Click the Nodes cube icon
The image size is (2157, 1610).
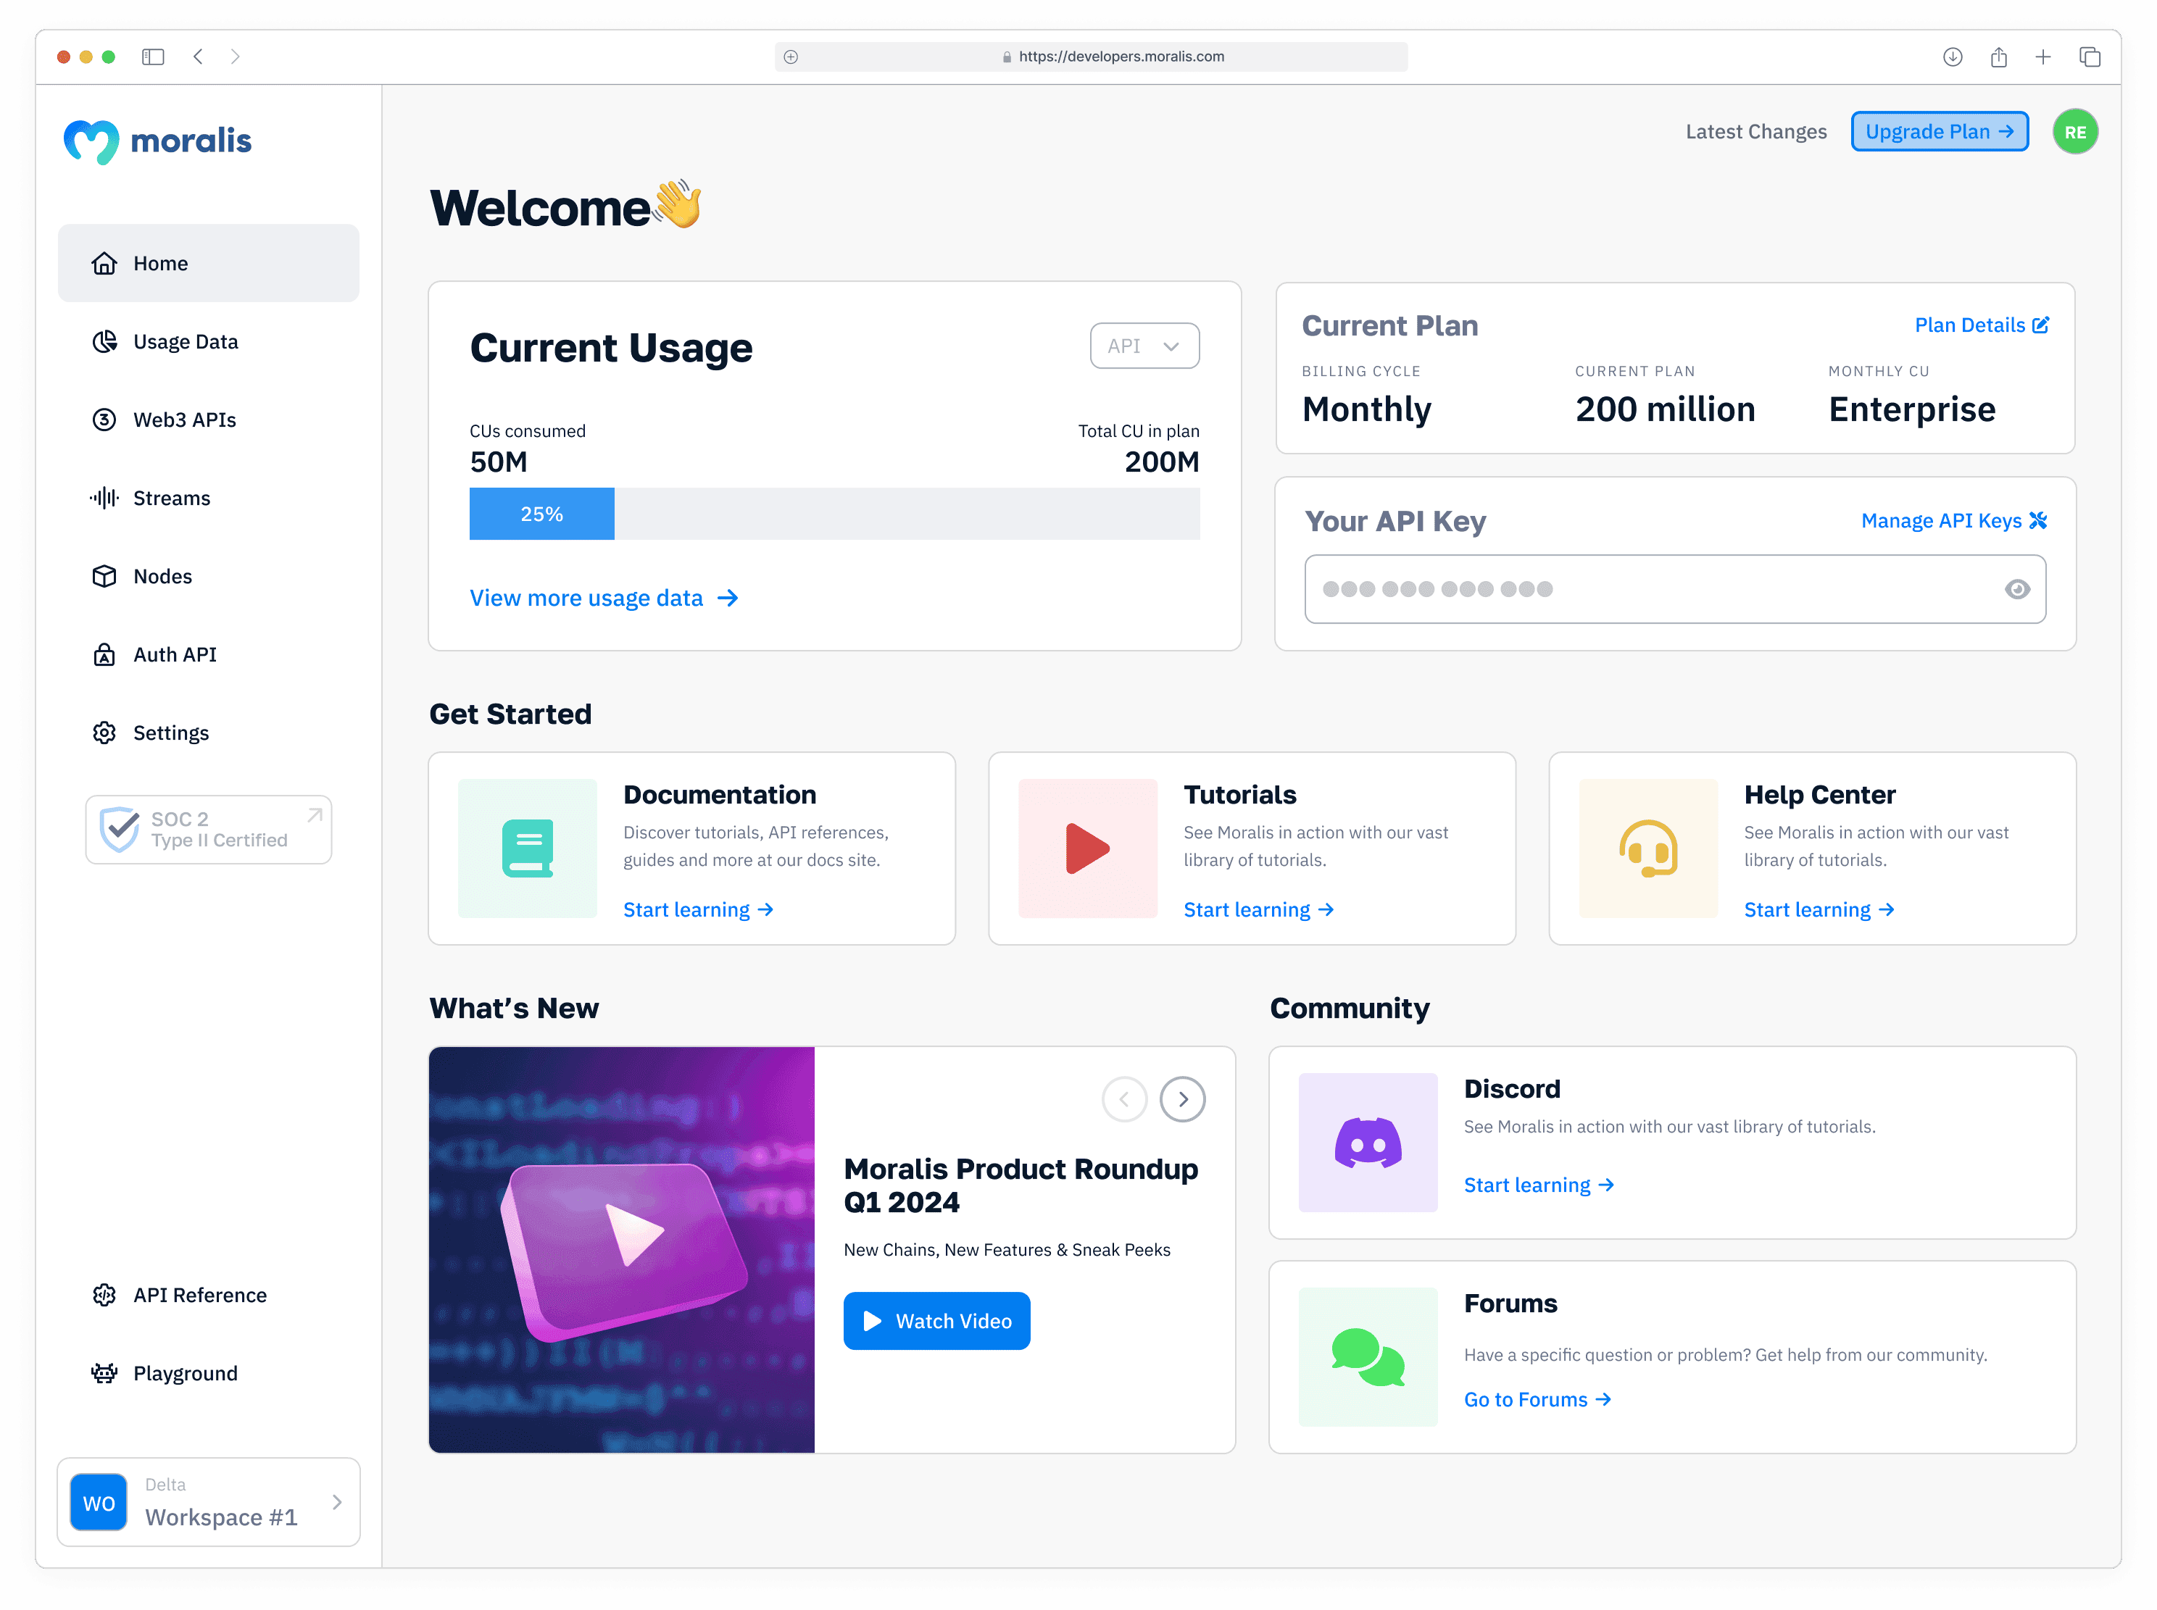tap(104, 576)
